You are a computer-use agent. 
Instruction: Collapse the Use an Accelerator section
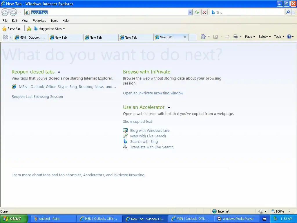pyautogui.click(x=169, y=107)
